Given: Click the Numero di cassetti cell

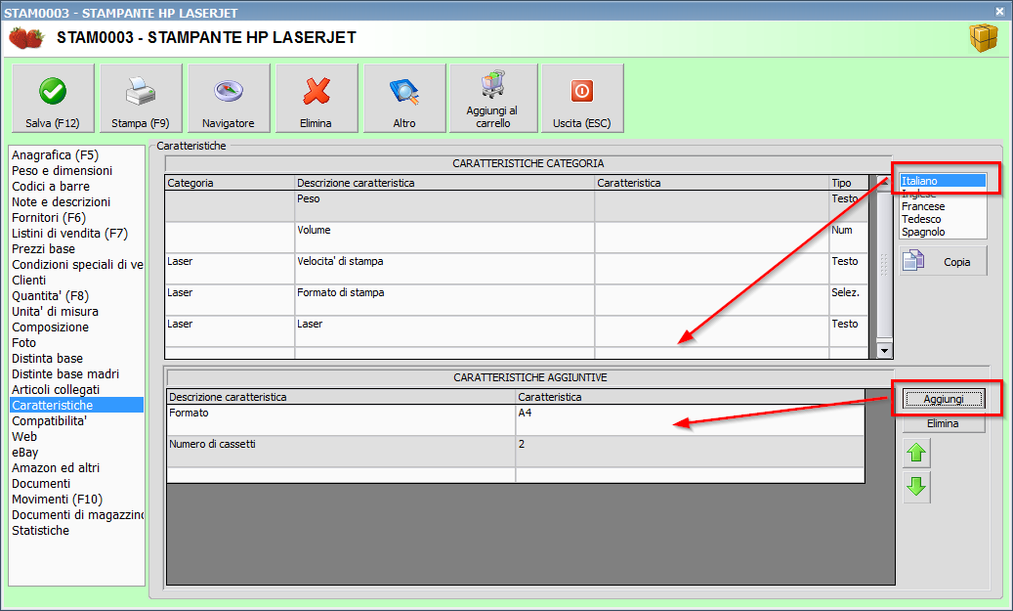Looking at the screenshot, I should click(x=341, y=452).
